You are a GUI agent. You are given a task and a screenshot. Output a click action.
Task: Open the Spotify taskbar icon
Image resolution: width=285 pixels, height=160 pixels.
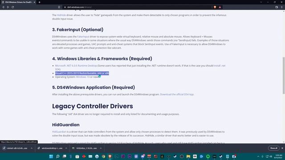click(208, 156)
